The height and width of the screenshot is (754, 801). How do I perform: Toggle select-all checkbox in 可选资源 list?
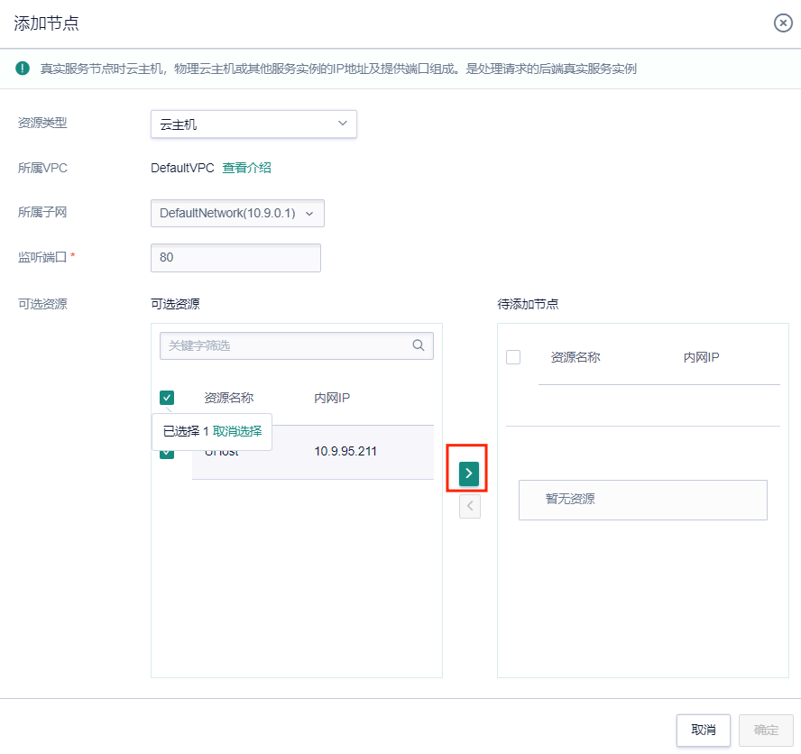click(x=167, y=397)
